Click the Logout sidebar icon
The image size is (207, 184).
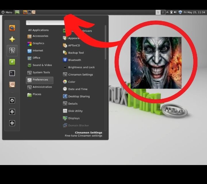pos(12,112)
